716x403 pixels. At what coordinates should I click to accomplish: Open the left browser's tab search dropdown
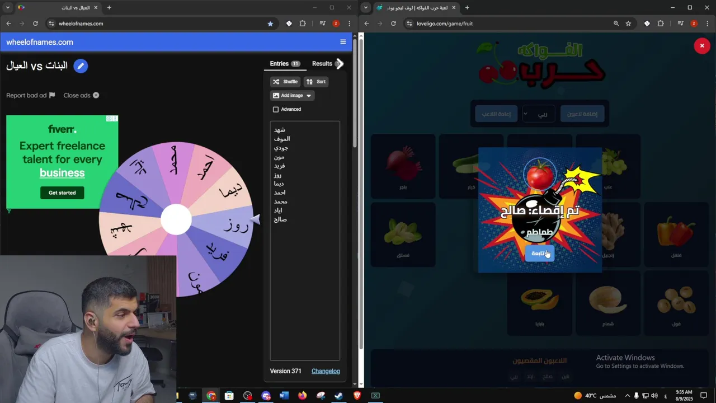[x=7, y=7]
